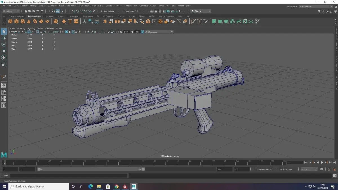Select the arrow Select tool in toolbox

4,32
